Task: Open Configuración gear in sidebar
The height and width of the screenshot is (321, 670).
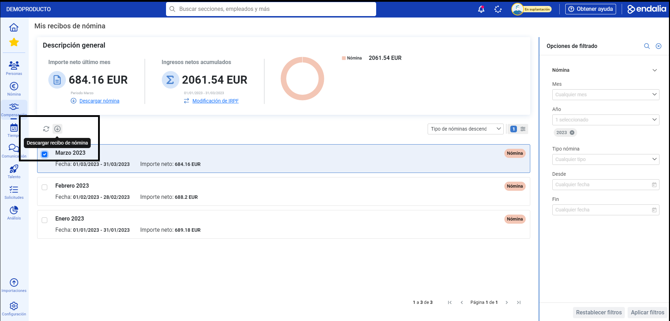Action: click(14, 309)
